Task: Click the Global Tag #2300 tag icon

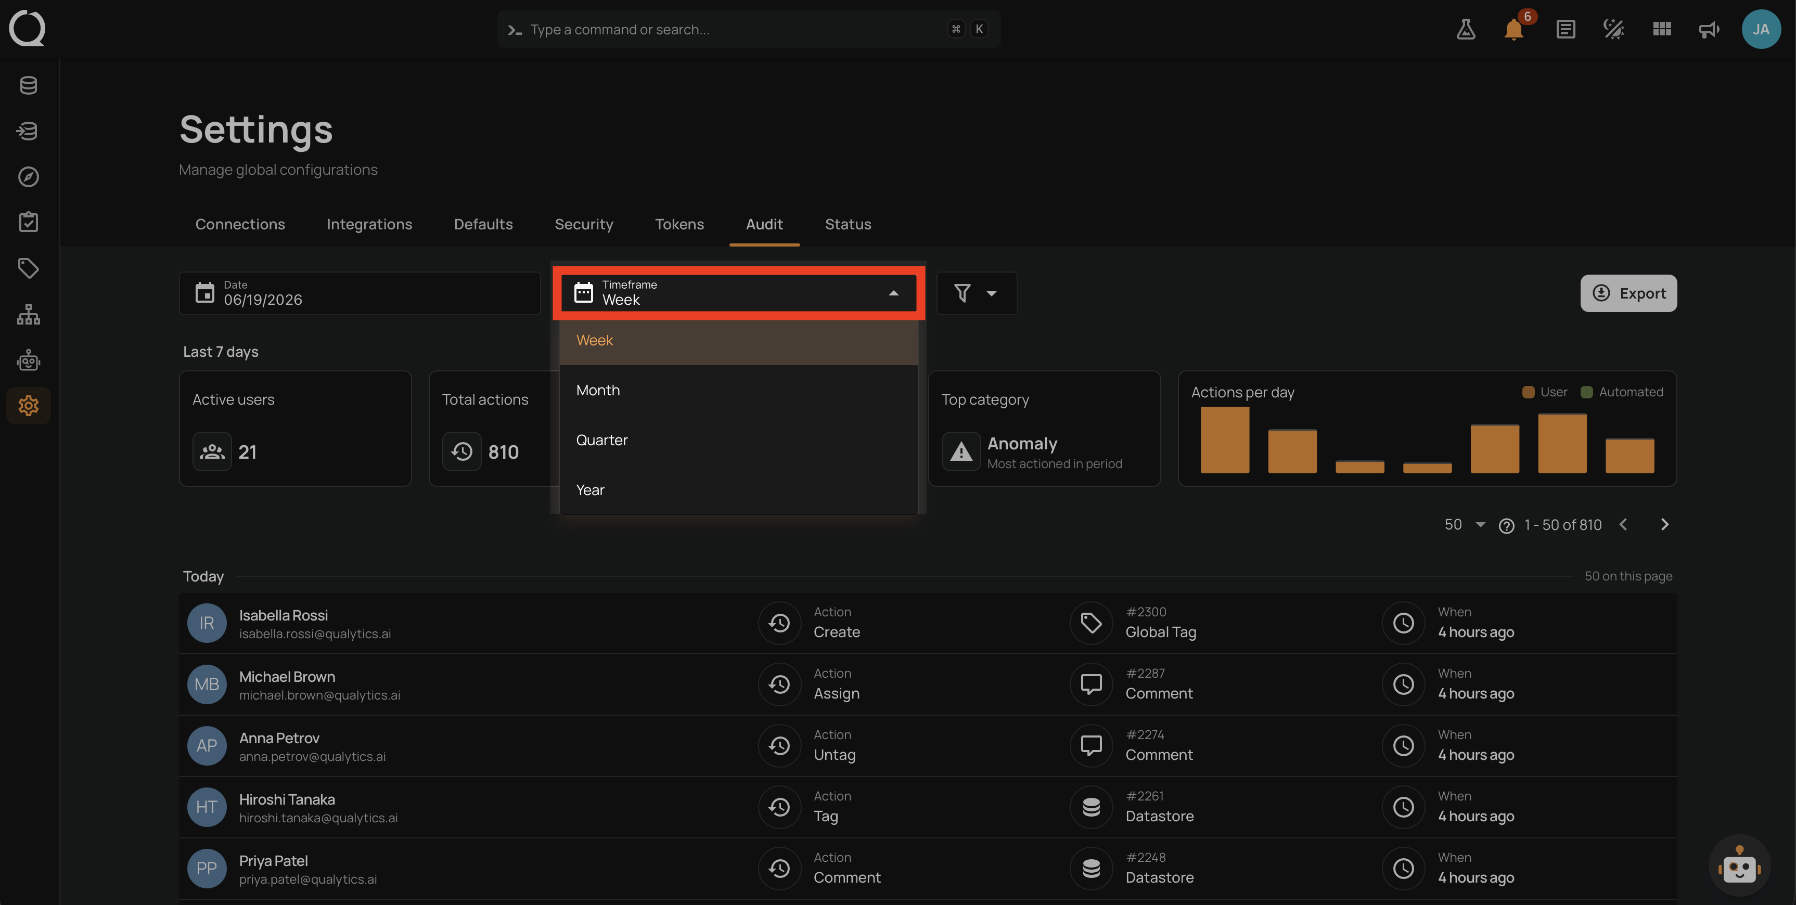Action: pyautogui.click(x=1091, y=623)
